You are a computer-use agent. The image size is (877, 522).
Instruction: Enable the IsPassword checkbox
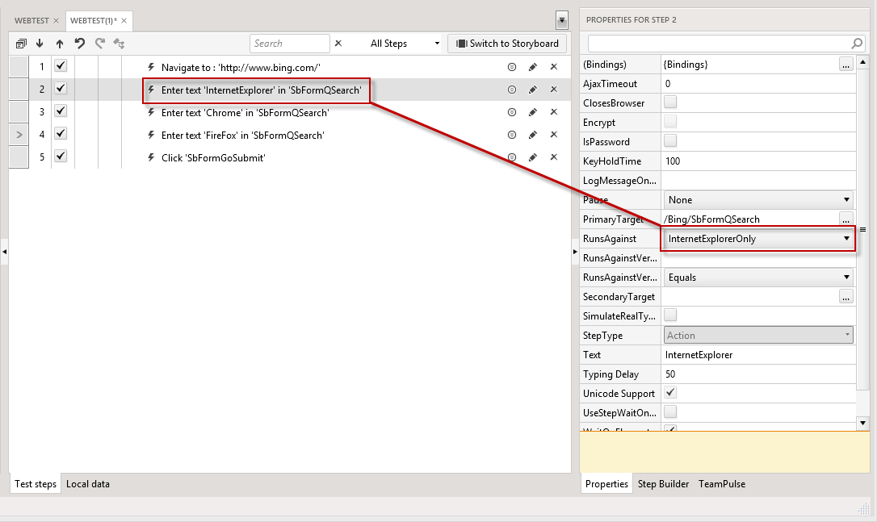tap(670, 140)
